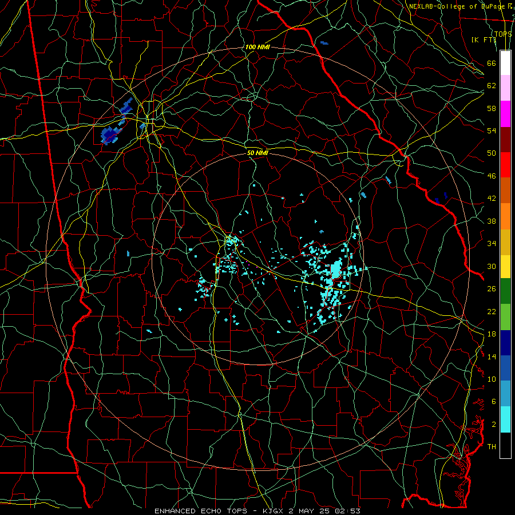The image size is (515, 515).
Task: Click the 42 legend value
Action: 492,199
